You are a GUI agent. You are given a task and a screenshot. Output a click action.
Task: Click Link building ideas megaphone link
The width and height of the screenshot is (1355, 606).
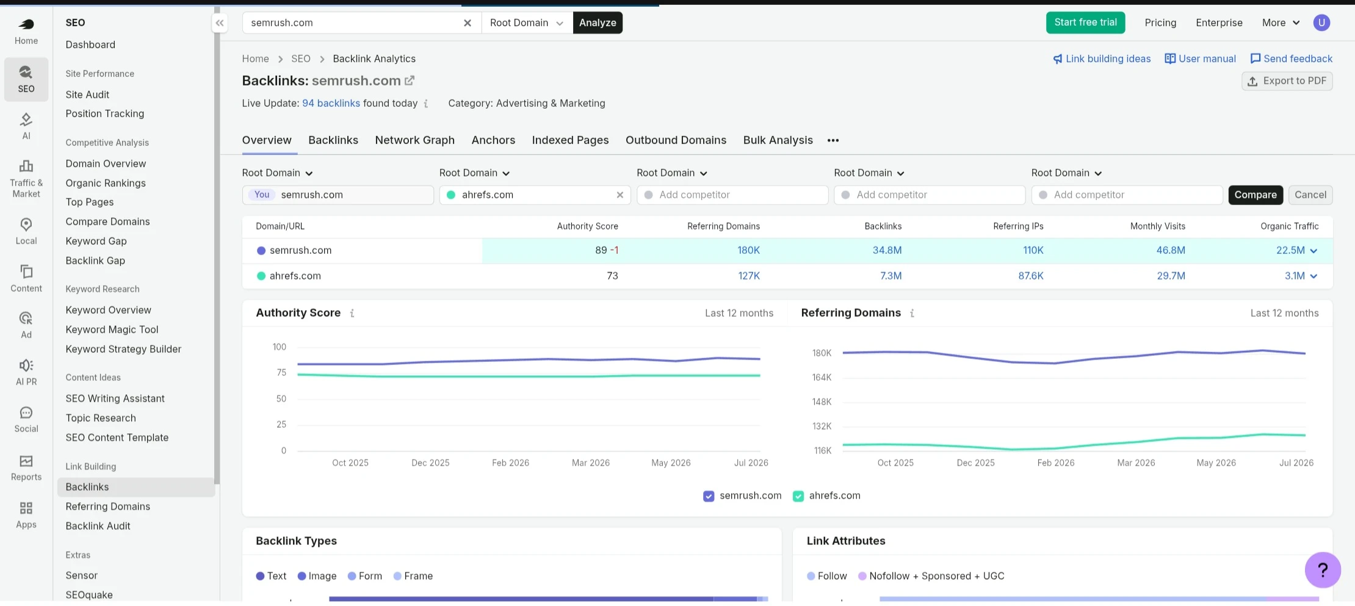click(x=1102, y=59)
